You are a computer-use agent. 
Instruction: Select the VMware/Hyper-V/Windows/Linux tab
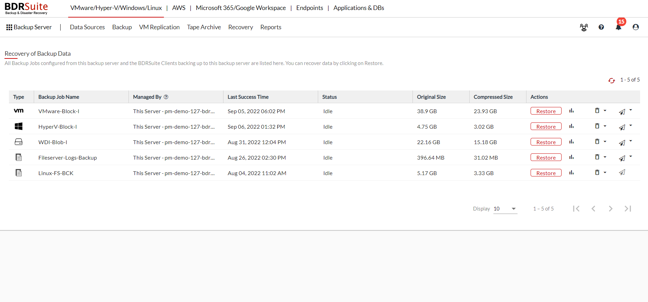[x=116, y=8]
